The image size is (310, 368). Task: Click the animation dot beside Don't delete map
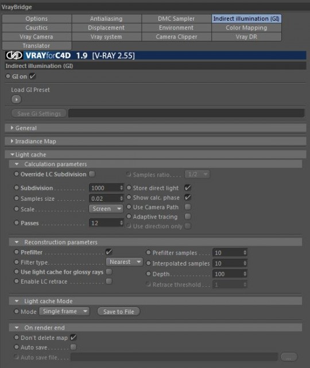click(16, 338)
